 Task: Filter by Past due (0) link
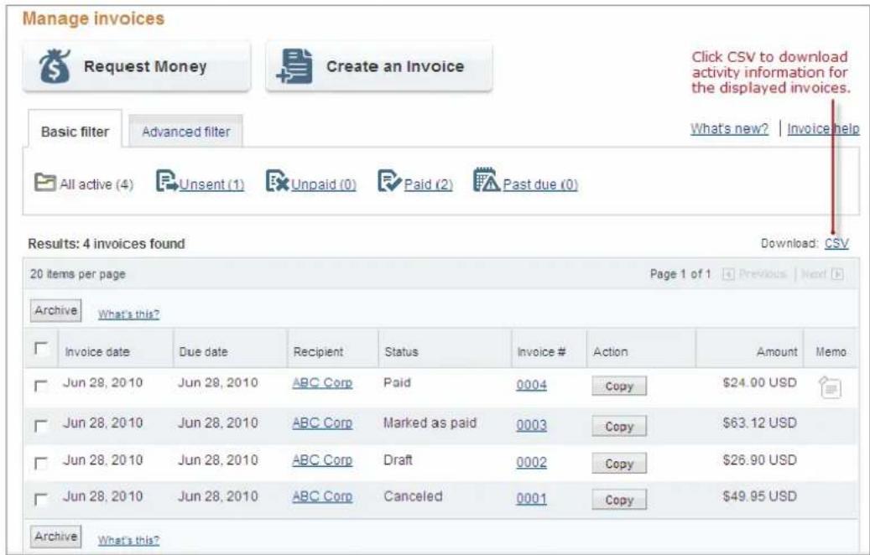[540, 184]
